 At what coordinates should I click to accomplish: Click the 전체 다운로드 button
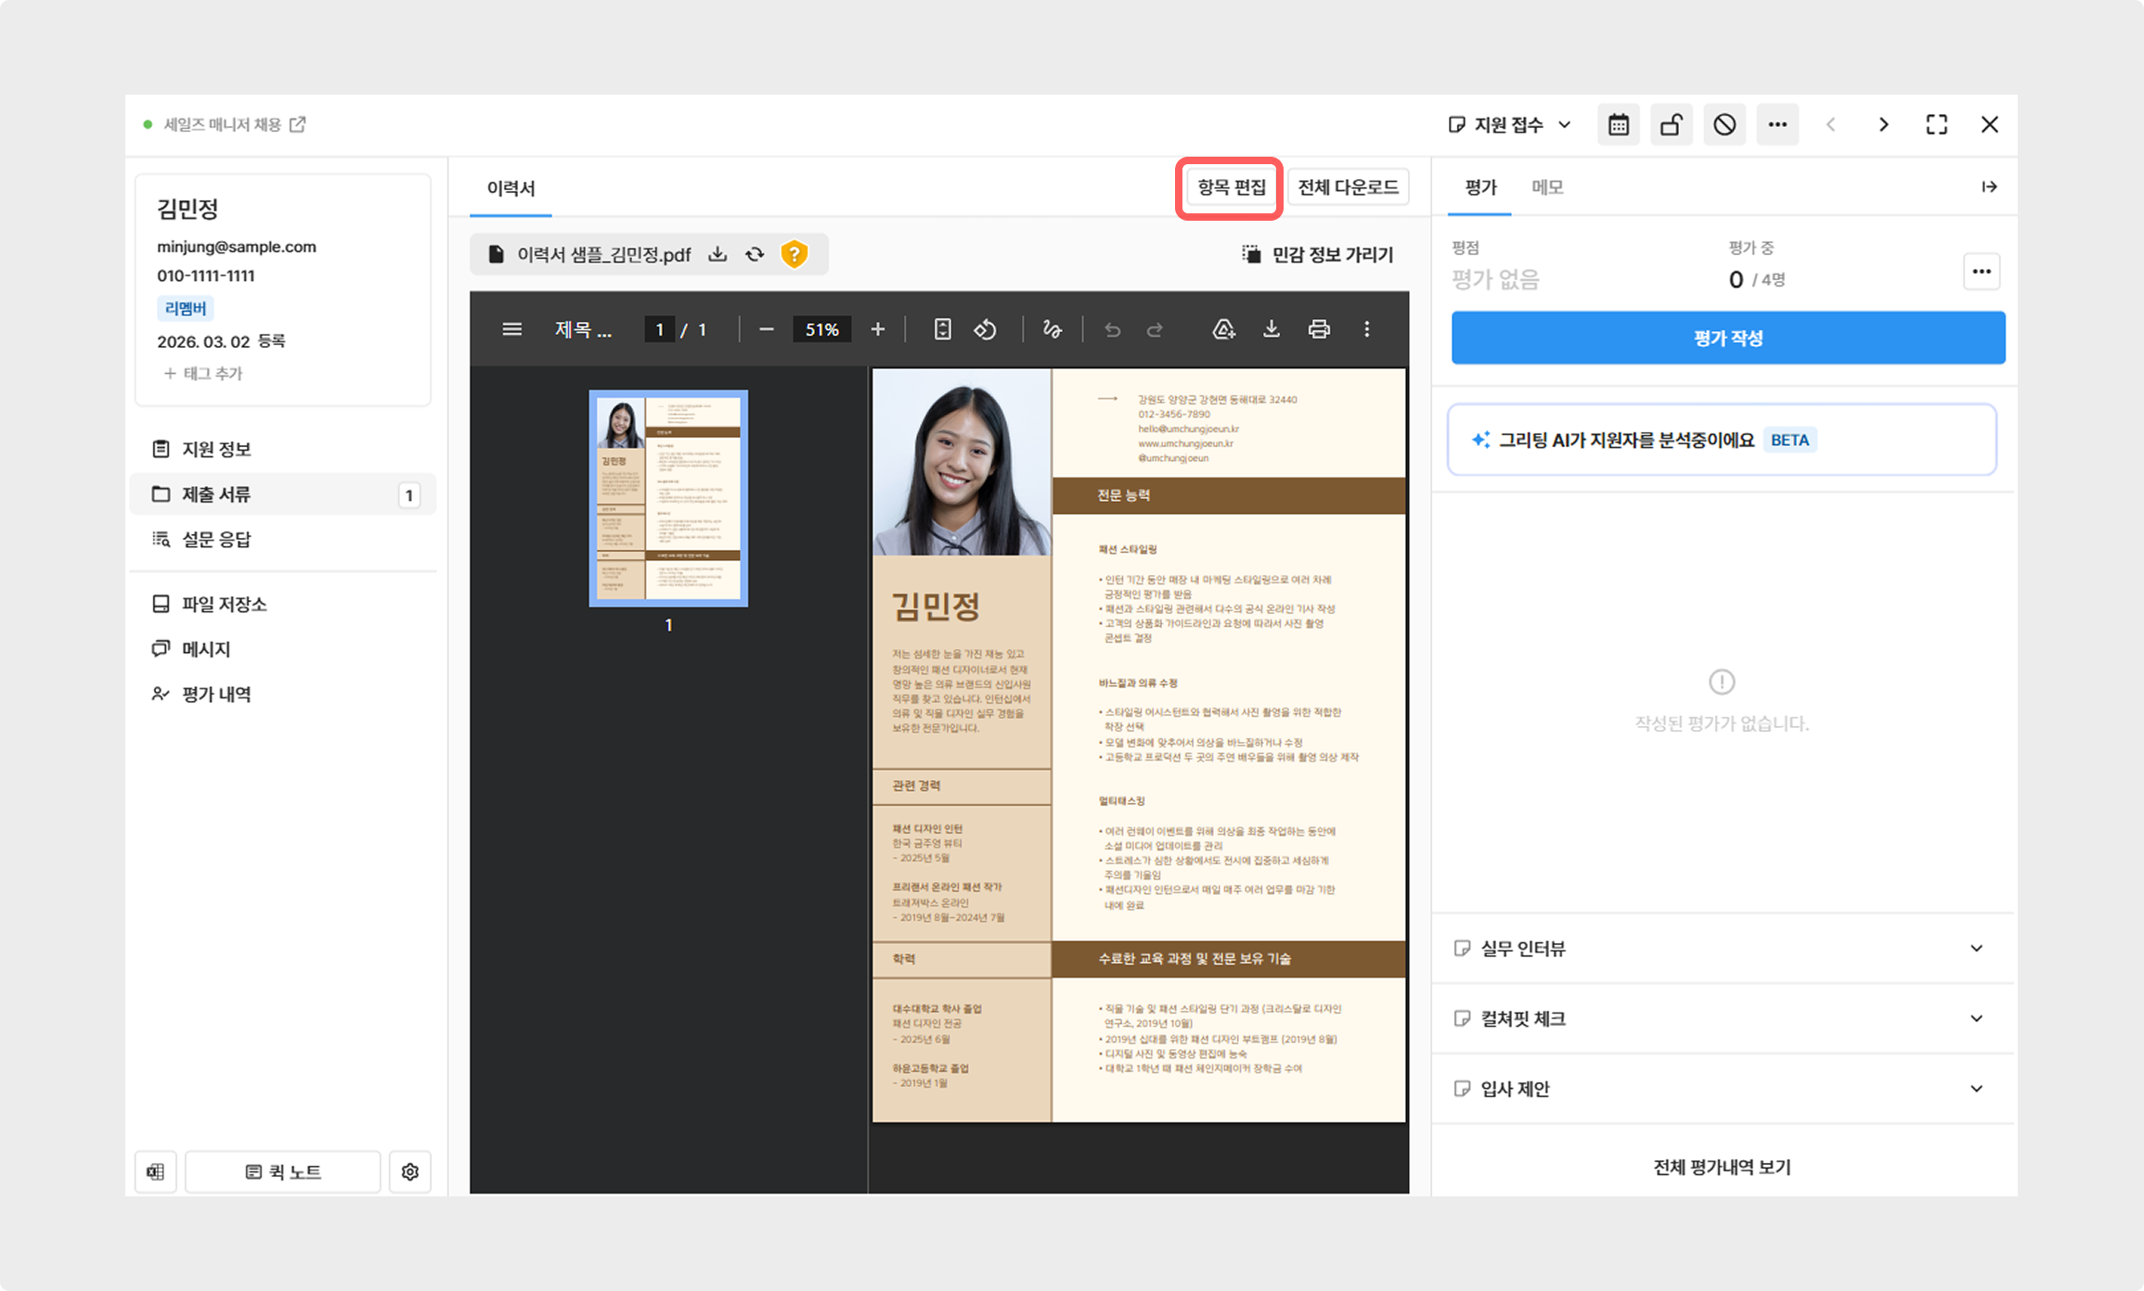(1348, 187)
